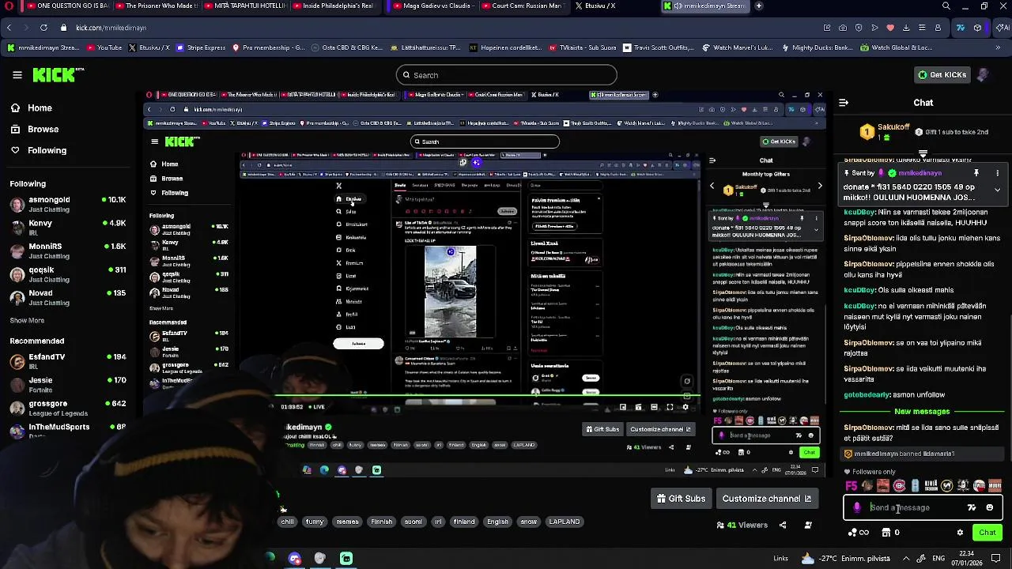Screen dimensions: 1012x569
Task: Toggle the identity badge in chat input
Action: pos(858,508)
